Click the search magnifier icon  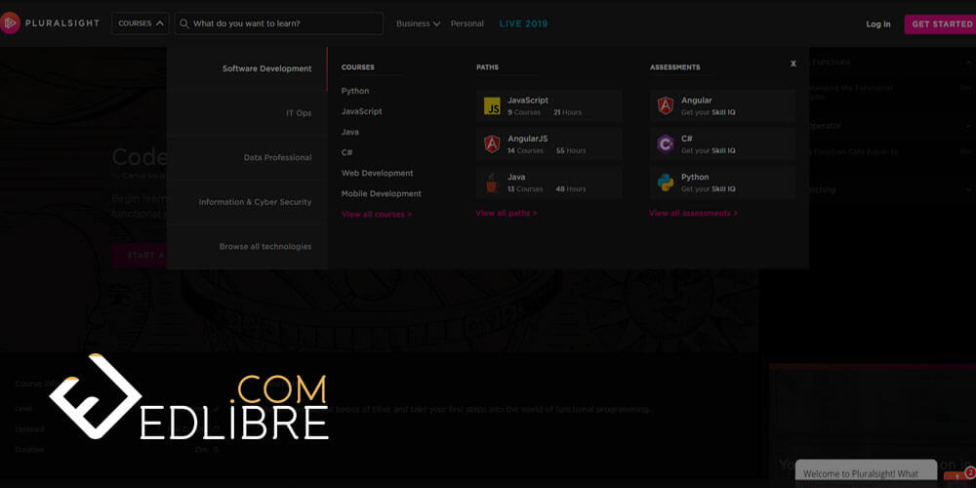pyautogui.click(x=184, y=23)
